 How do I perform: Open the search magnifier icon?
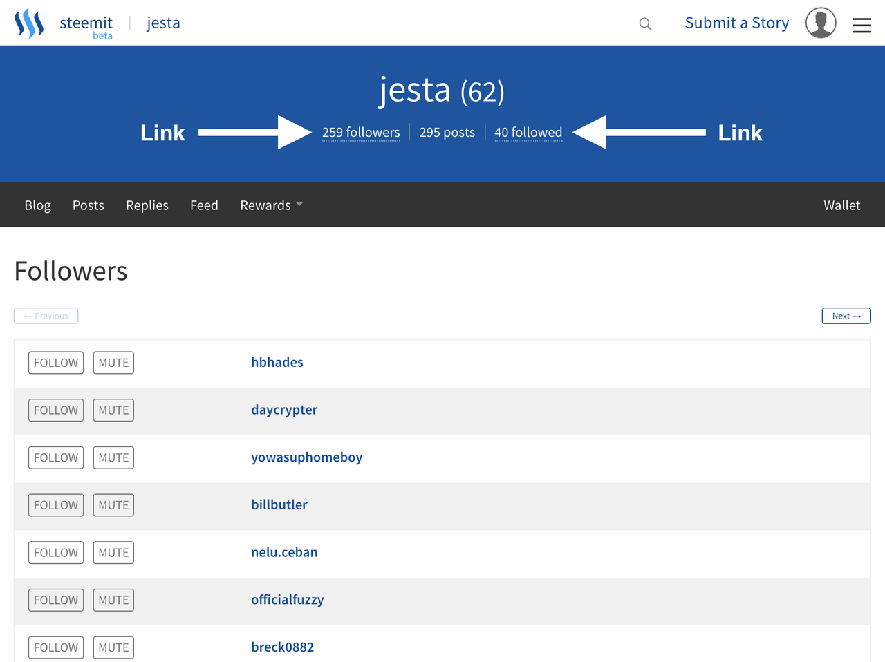point(645,24)
